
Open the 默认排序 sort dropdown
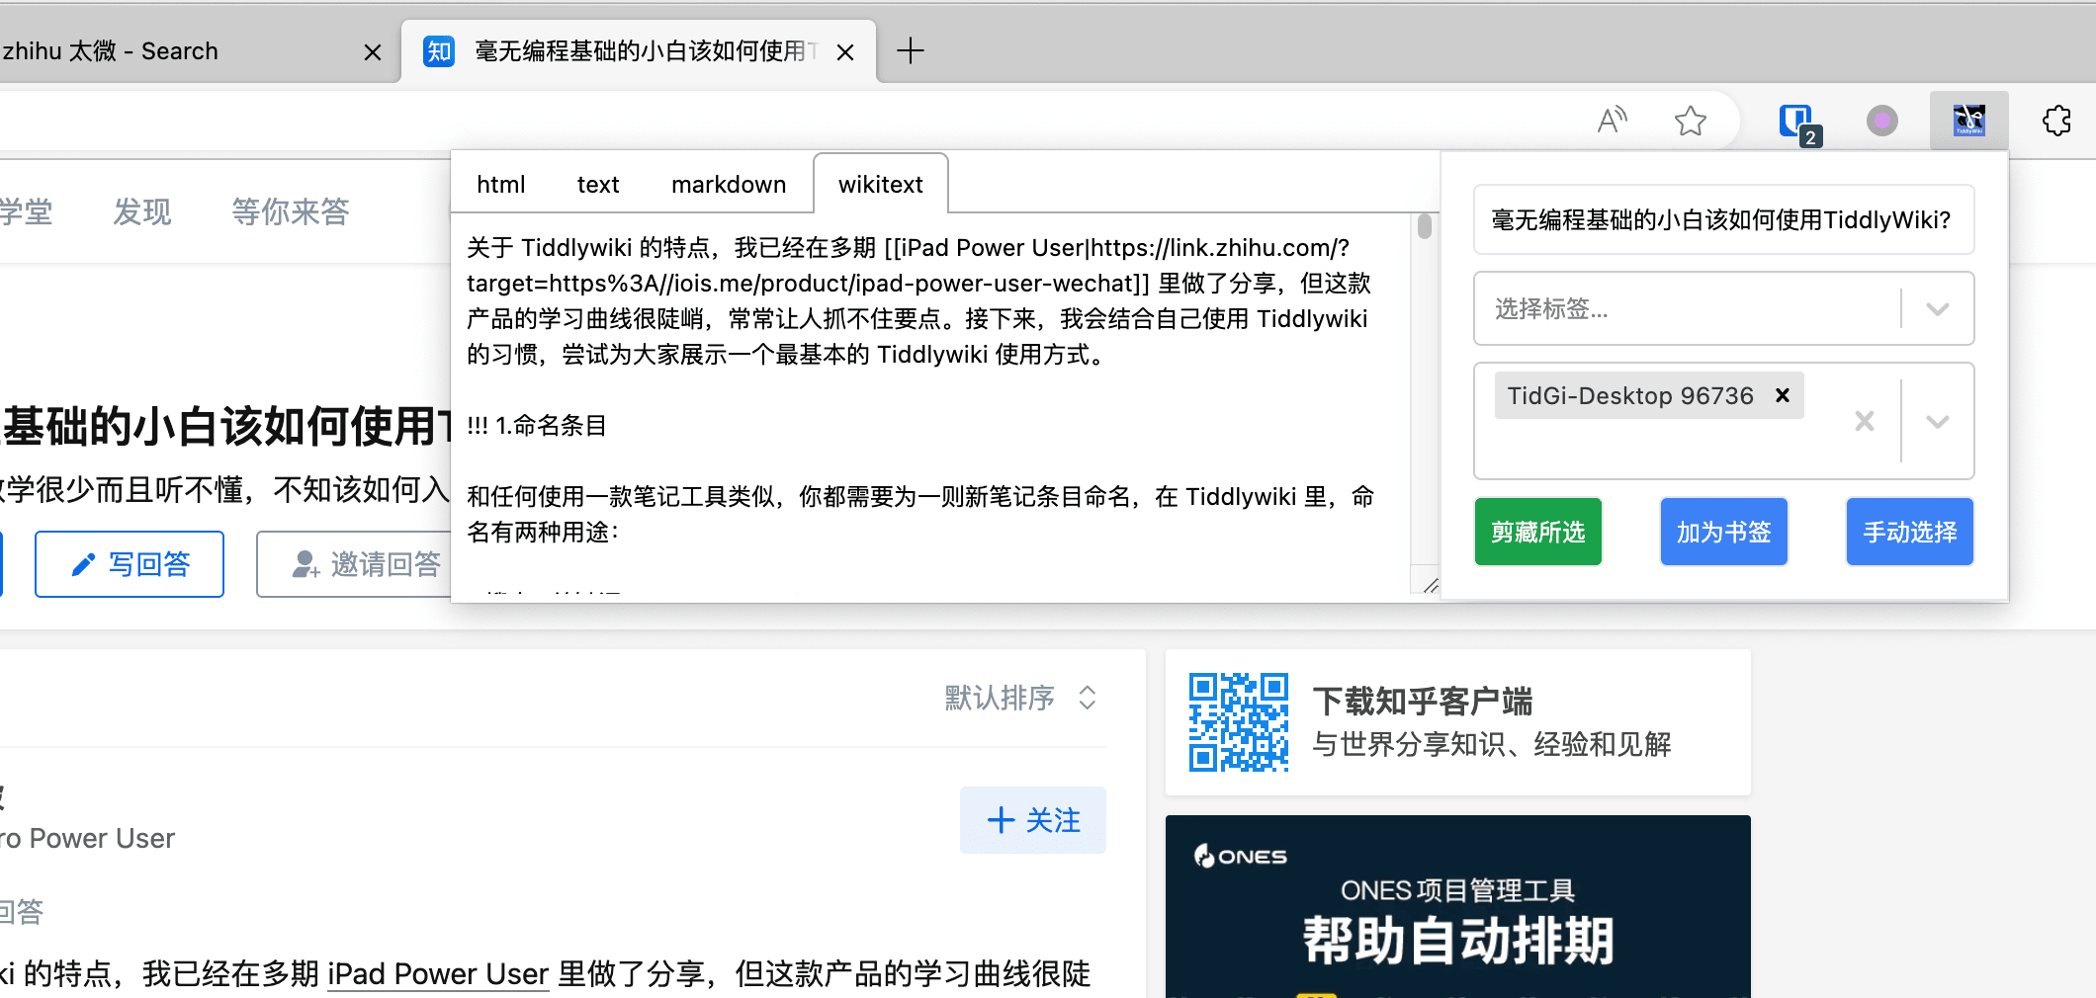coord(1019,698)
